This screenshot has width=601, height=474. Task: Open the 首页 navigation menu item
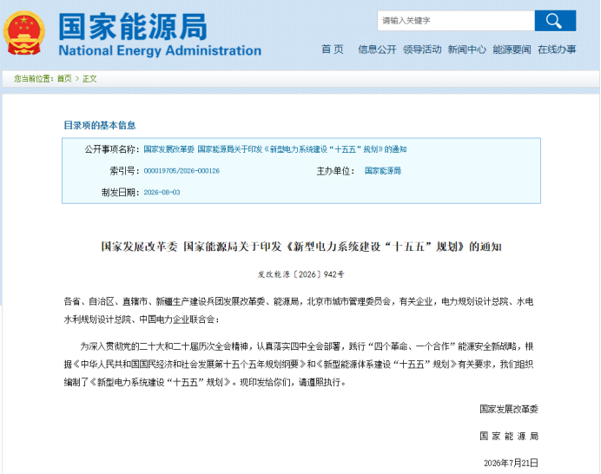click(x=333, y=49)
